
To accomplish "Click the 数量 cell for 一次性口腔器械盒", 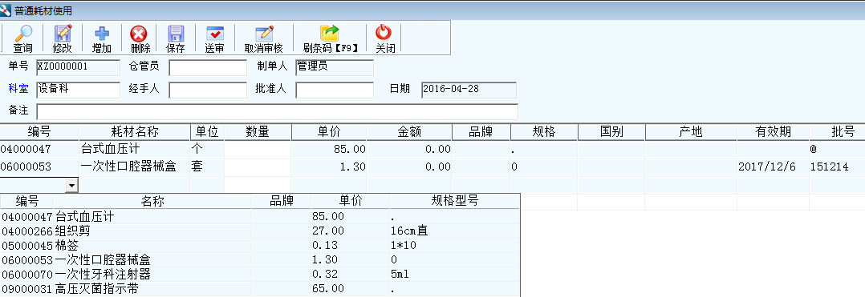I will point(258,167).
